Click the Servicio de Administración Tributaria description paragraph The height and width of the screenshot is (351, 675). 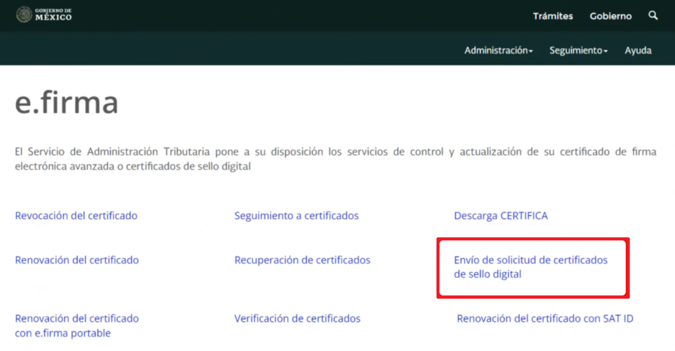click(x=336, y=159)
